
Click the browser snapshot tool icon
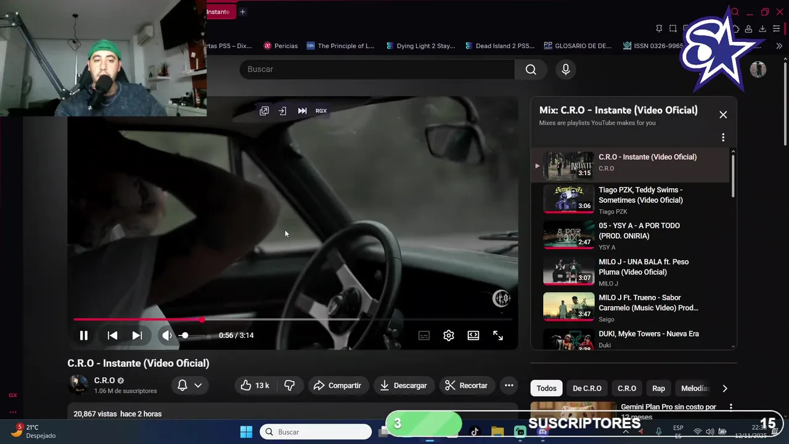(672, 28)
